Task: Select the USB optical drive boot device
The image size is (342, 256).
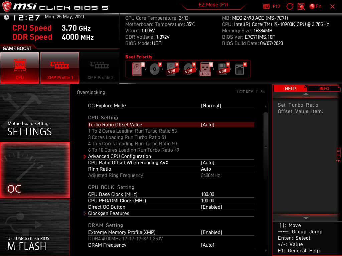Action: 189,69
